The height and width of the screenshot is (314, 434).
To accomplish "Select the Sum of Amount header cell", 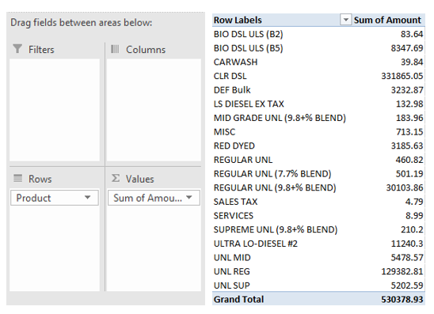I will (x=388, y=20).
